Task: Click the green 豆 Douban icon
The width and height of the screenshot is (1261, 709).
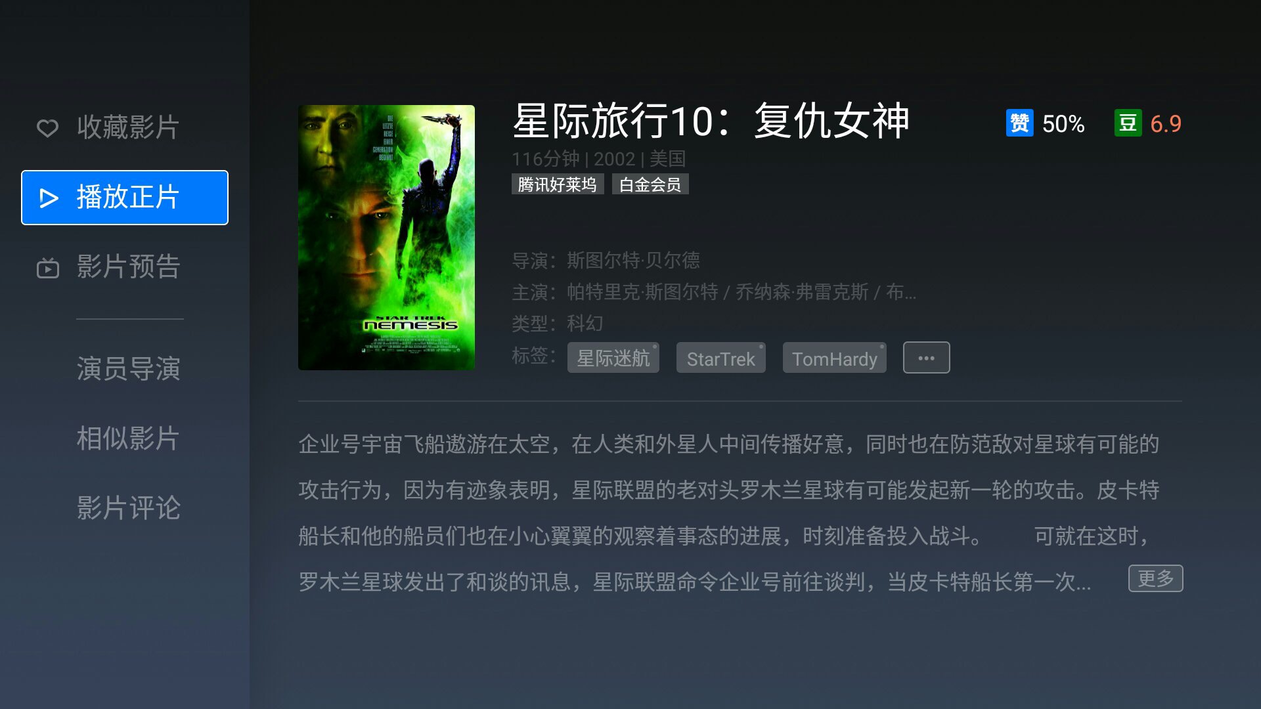Action: tap(1128, 123)
